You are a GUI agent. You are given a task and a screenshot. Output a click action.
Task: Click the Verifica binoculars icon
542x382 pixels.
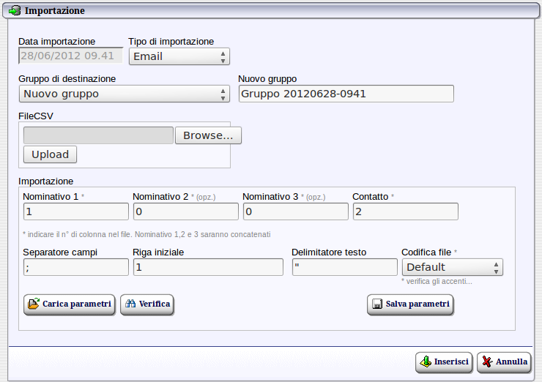click(x=130, y=304)
